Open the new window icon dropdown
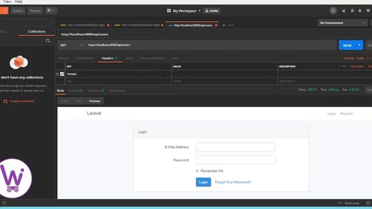372x209 pixels. point(51,10)
